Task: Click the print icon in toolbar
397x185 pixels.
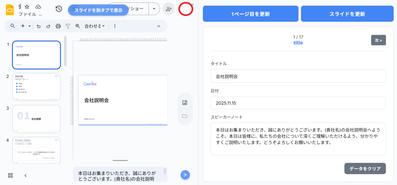Action: [x=58, y=26]
